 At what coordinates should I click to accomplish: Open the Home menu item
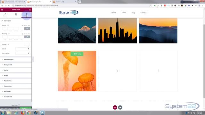[x=114, y=13]
